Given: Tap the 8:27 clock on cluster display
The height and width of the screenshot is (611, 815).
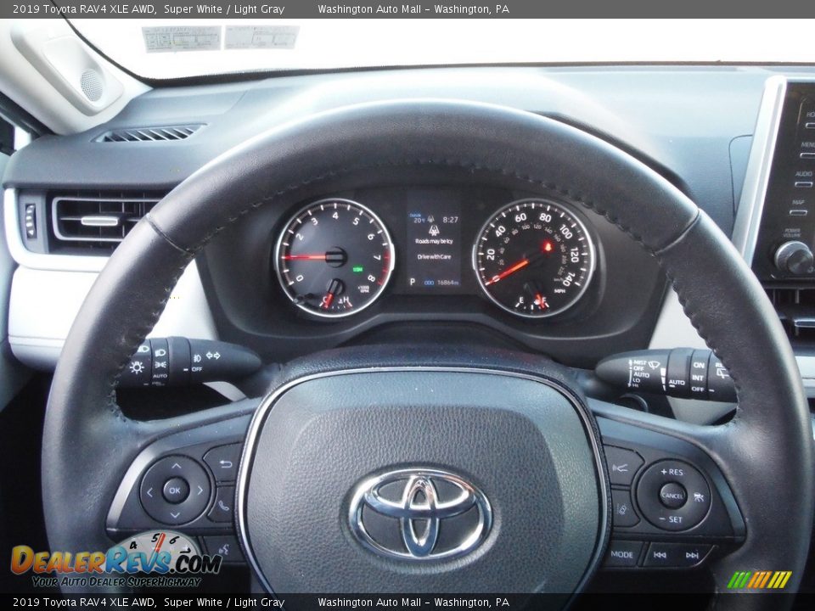Looking at the screenshot, I should click(450, 220).
